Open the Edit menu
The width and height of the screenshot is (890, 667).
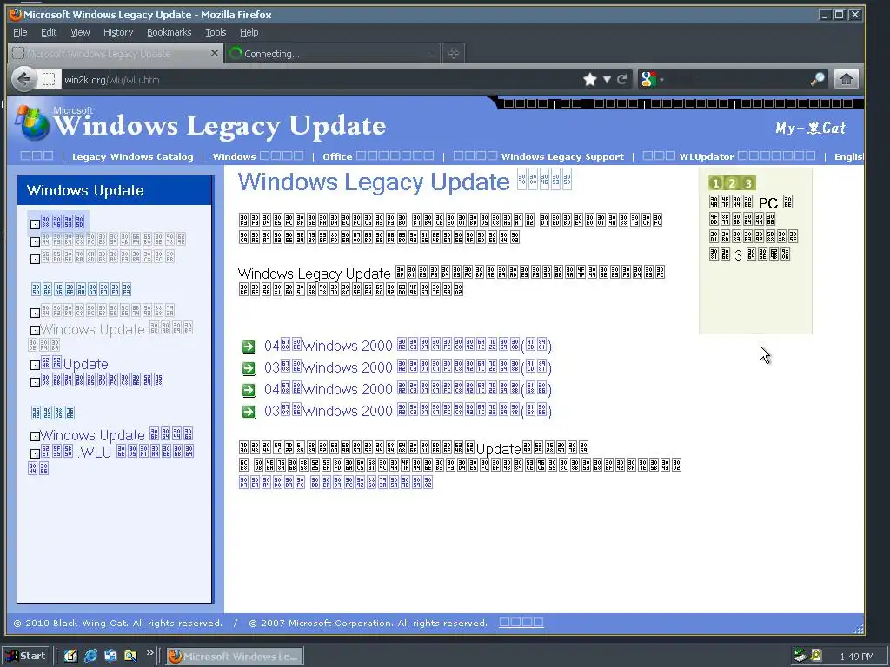coord(49,32)
